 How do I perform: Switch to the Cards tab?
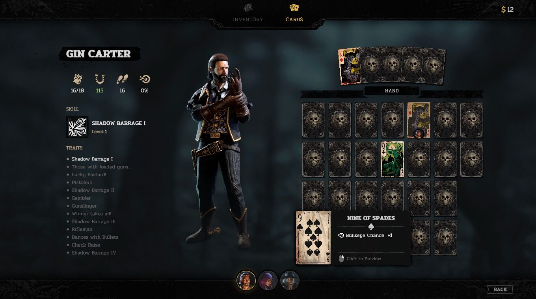294,14
